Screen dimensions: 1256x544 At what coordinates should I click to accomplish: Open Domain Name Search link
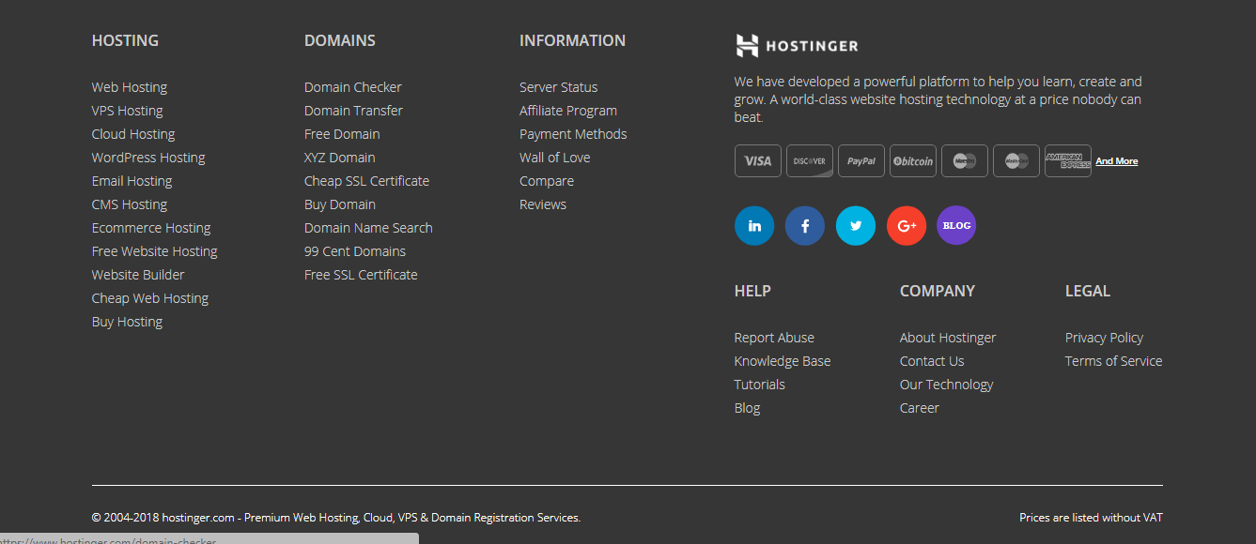click(368, 228)
